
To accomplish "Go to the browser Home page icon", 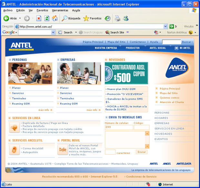I will [x=55, y=18].
